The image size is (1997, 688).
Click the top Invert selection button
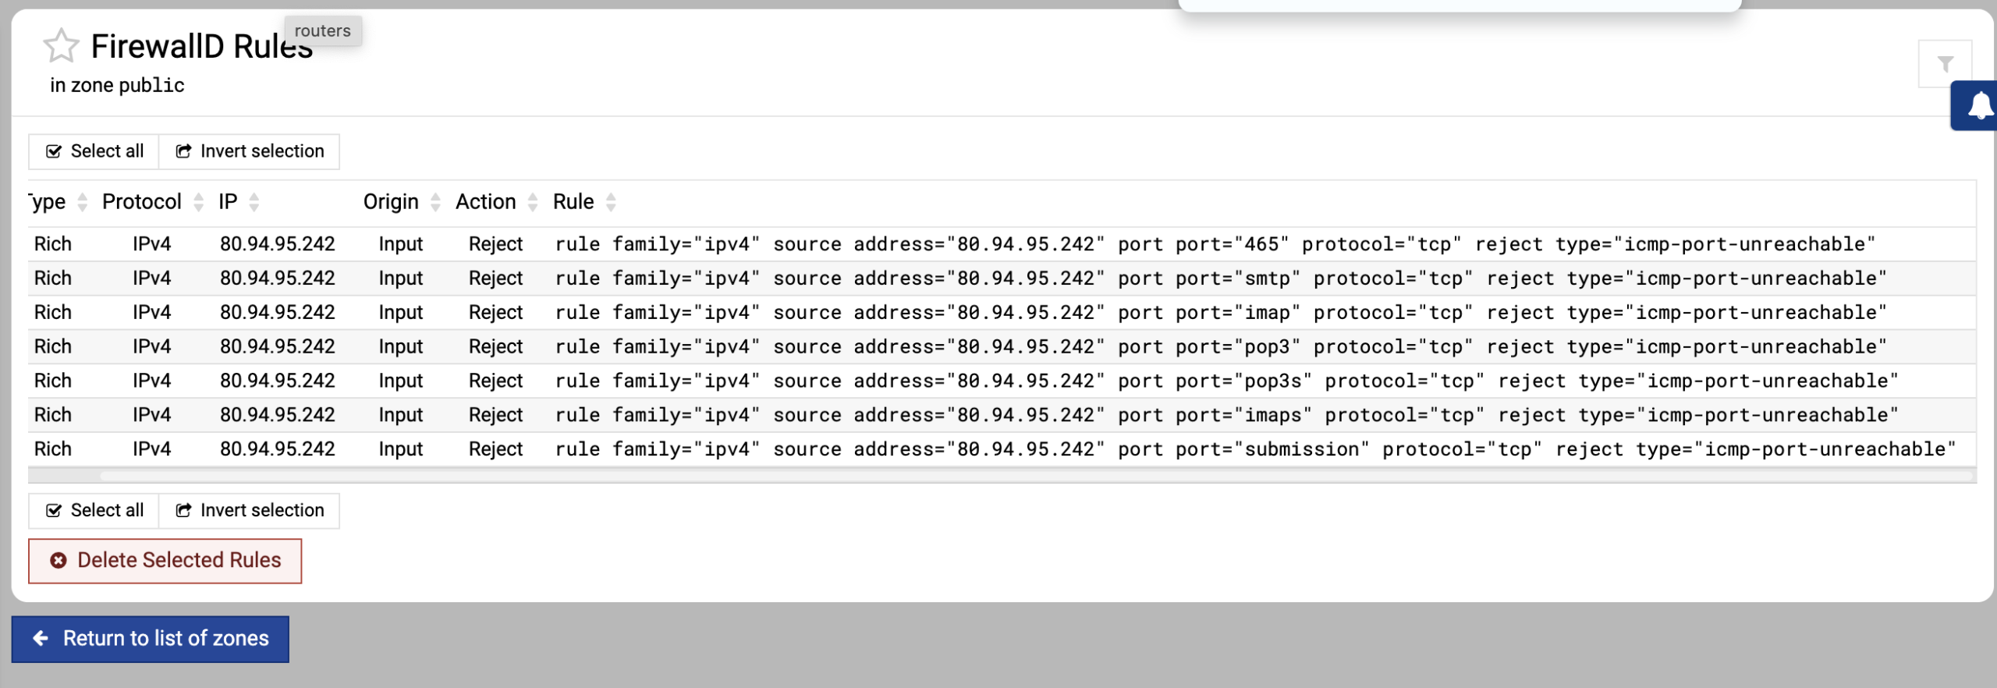tap(249, 151)
